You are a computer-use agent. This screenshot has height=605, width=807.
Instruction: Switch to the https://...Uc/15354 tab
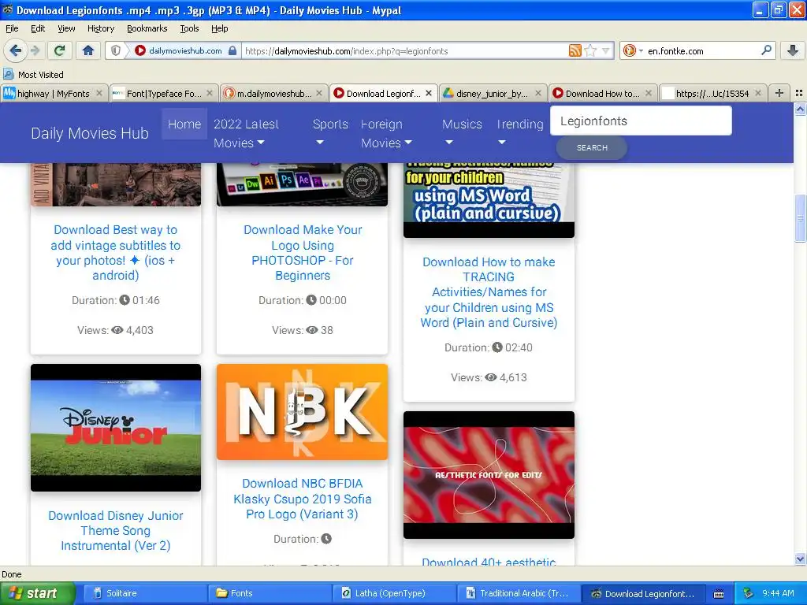712,94
